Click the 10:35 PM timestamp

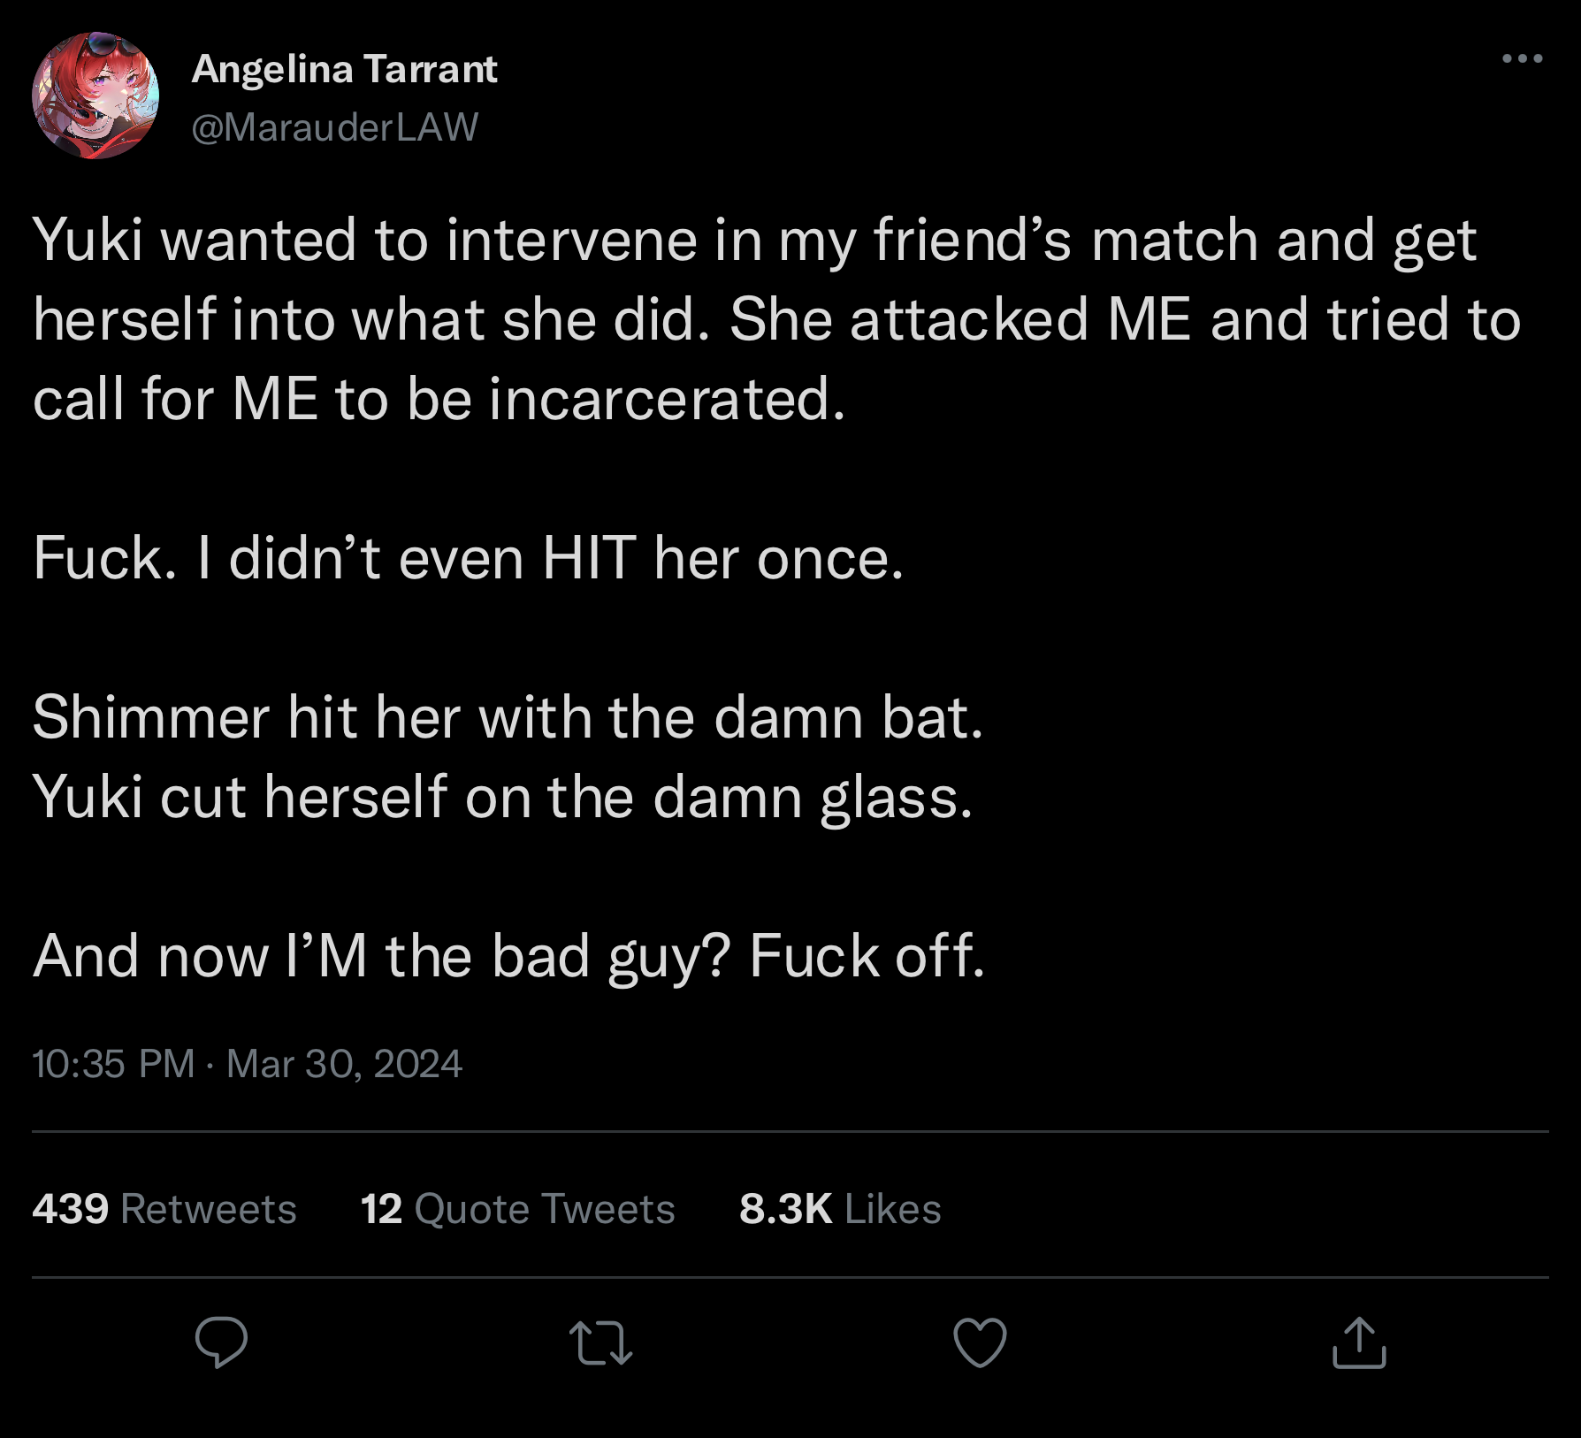pos(113,1063)
